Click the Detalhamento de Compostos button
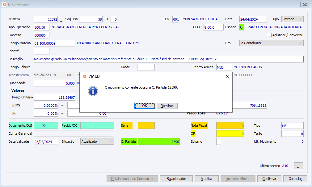The image size is (312, 187). tap(132, 179)
